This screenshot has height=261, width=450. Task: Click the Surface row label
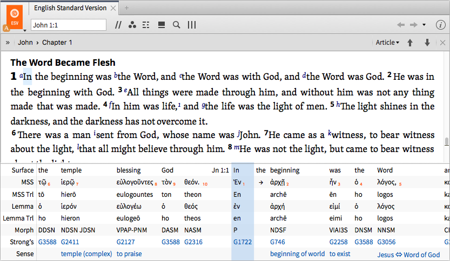coord(23,170)
